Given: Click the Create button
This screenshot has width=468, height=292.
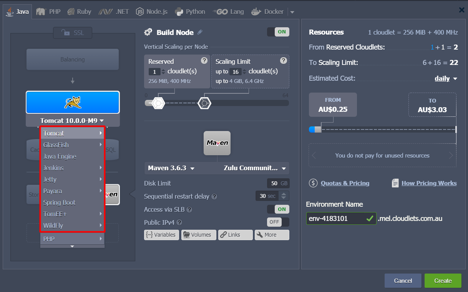Looking at the screenshot, I should click(443, 281).
